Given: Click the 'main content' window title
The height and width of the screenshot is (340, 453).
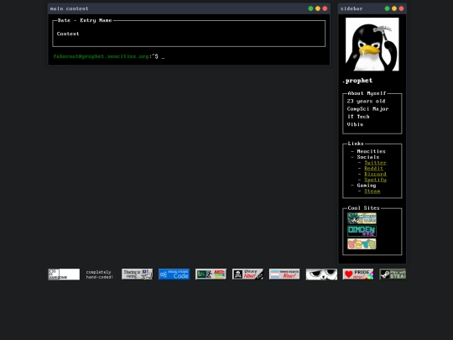Looking at the screenshot, I should (69, 8).
